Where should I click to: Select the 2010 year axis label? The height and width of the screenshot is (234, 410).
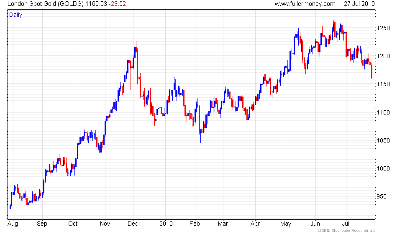[x=166, y=224]
